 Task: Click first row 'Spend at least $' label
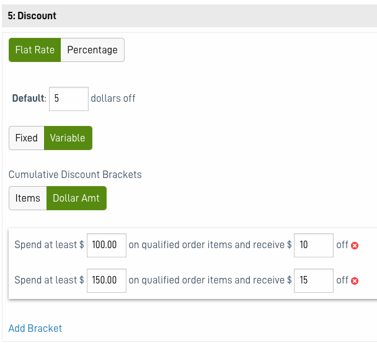coord(49,245)
